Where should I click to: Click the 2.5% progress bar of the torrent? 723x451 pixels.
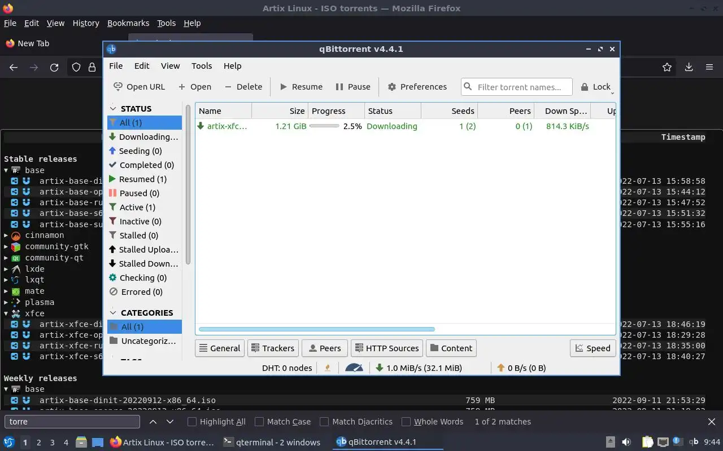(324, 126)
